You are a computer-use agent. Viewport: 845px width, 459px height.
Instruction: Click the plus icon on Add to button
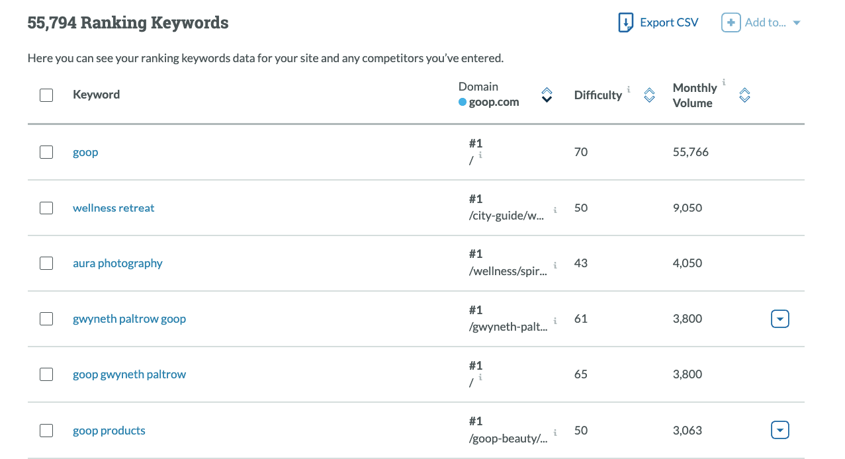[731, 22]
